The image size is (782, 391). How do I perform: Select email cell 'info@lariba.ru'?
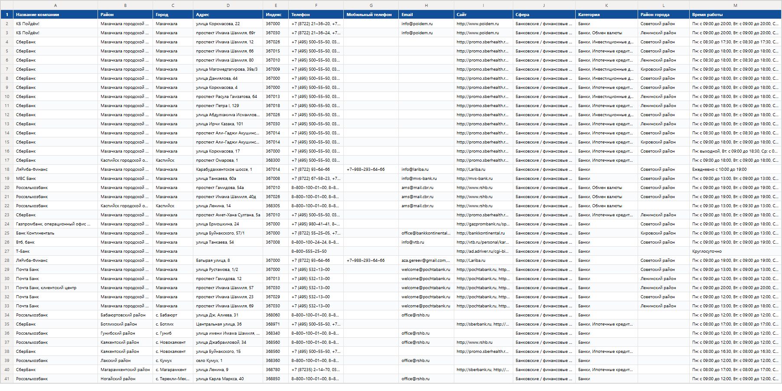tap(426, 169)
